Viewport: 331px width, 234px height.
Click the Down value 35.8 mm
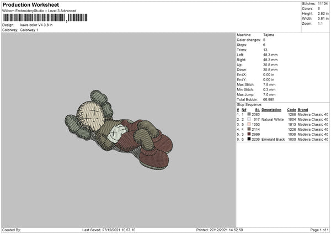tap(270, 70)
